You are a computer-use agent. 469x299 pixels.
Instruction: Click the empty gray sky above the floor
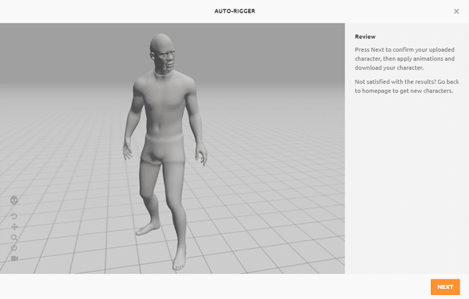[x=254, y=48]
